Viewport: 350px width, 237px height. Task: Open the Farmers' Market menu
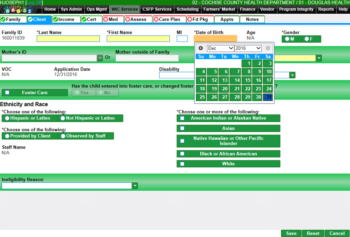[x=219, y=9]
